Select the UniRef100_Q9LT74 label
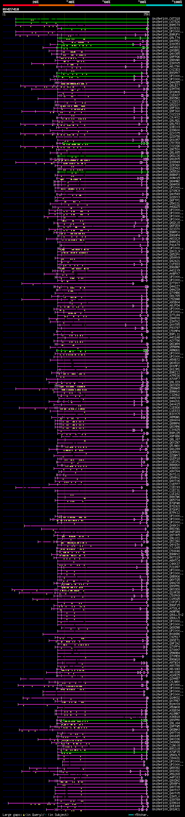 click(166, 38)
